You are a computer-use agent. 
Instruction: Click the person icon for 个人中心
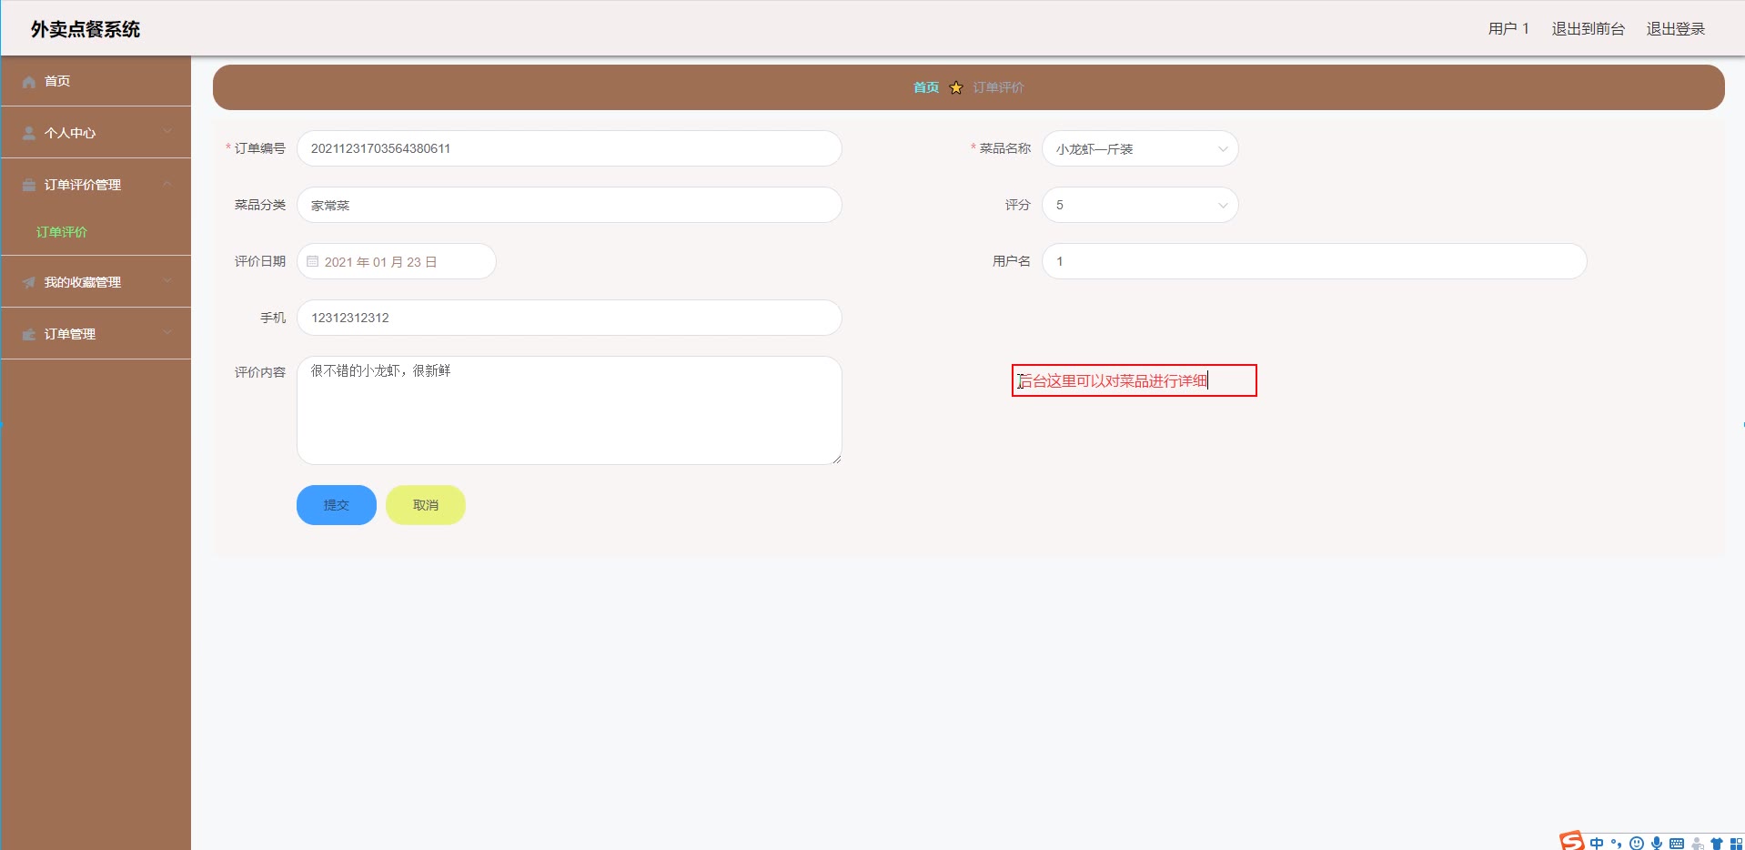pos(29,133)
